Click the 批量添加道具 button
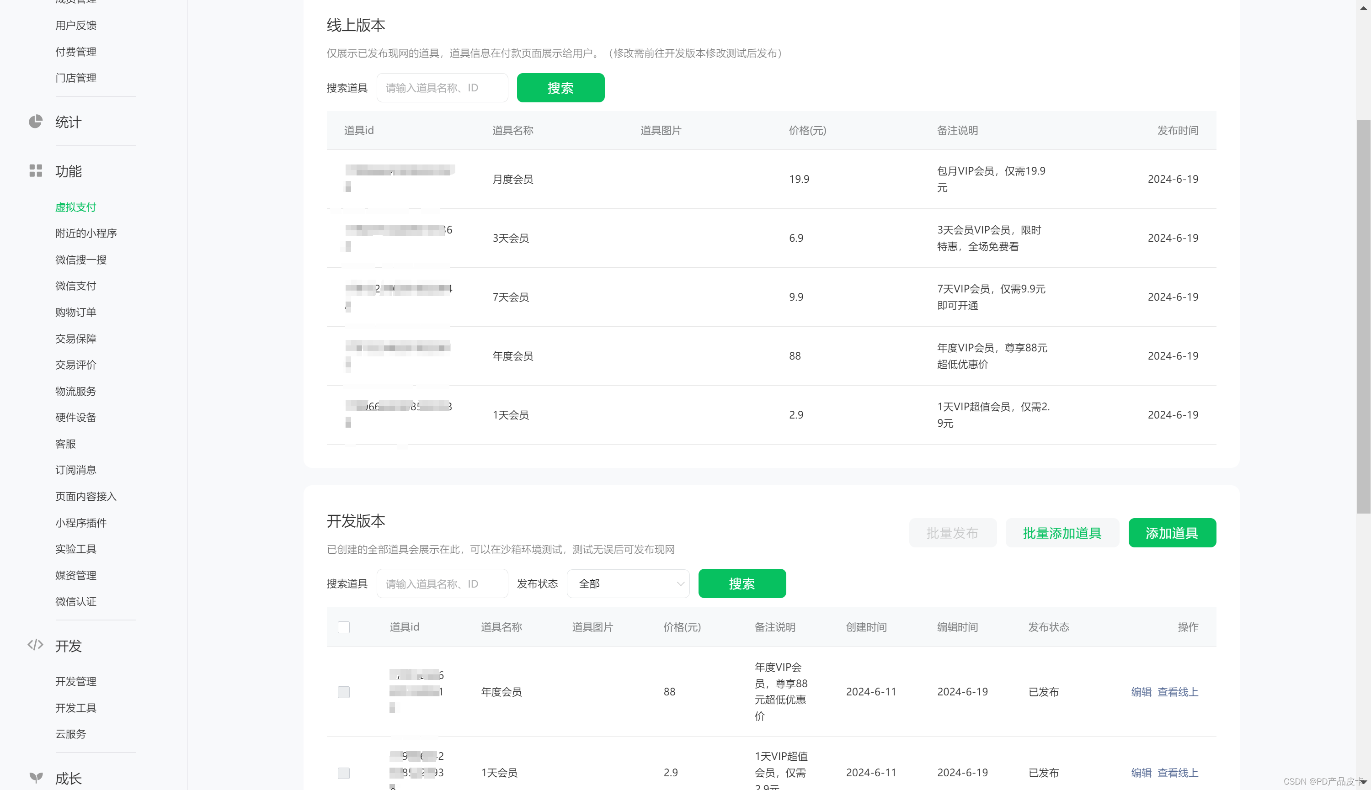The image size is (1371, 790). (1062, 533)
